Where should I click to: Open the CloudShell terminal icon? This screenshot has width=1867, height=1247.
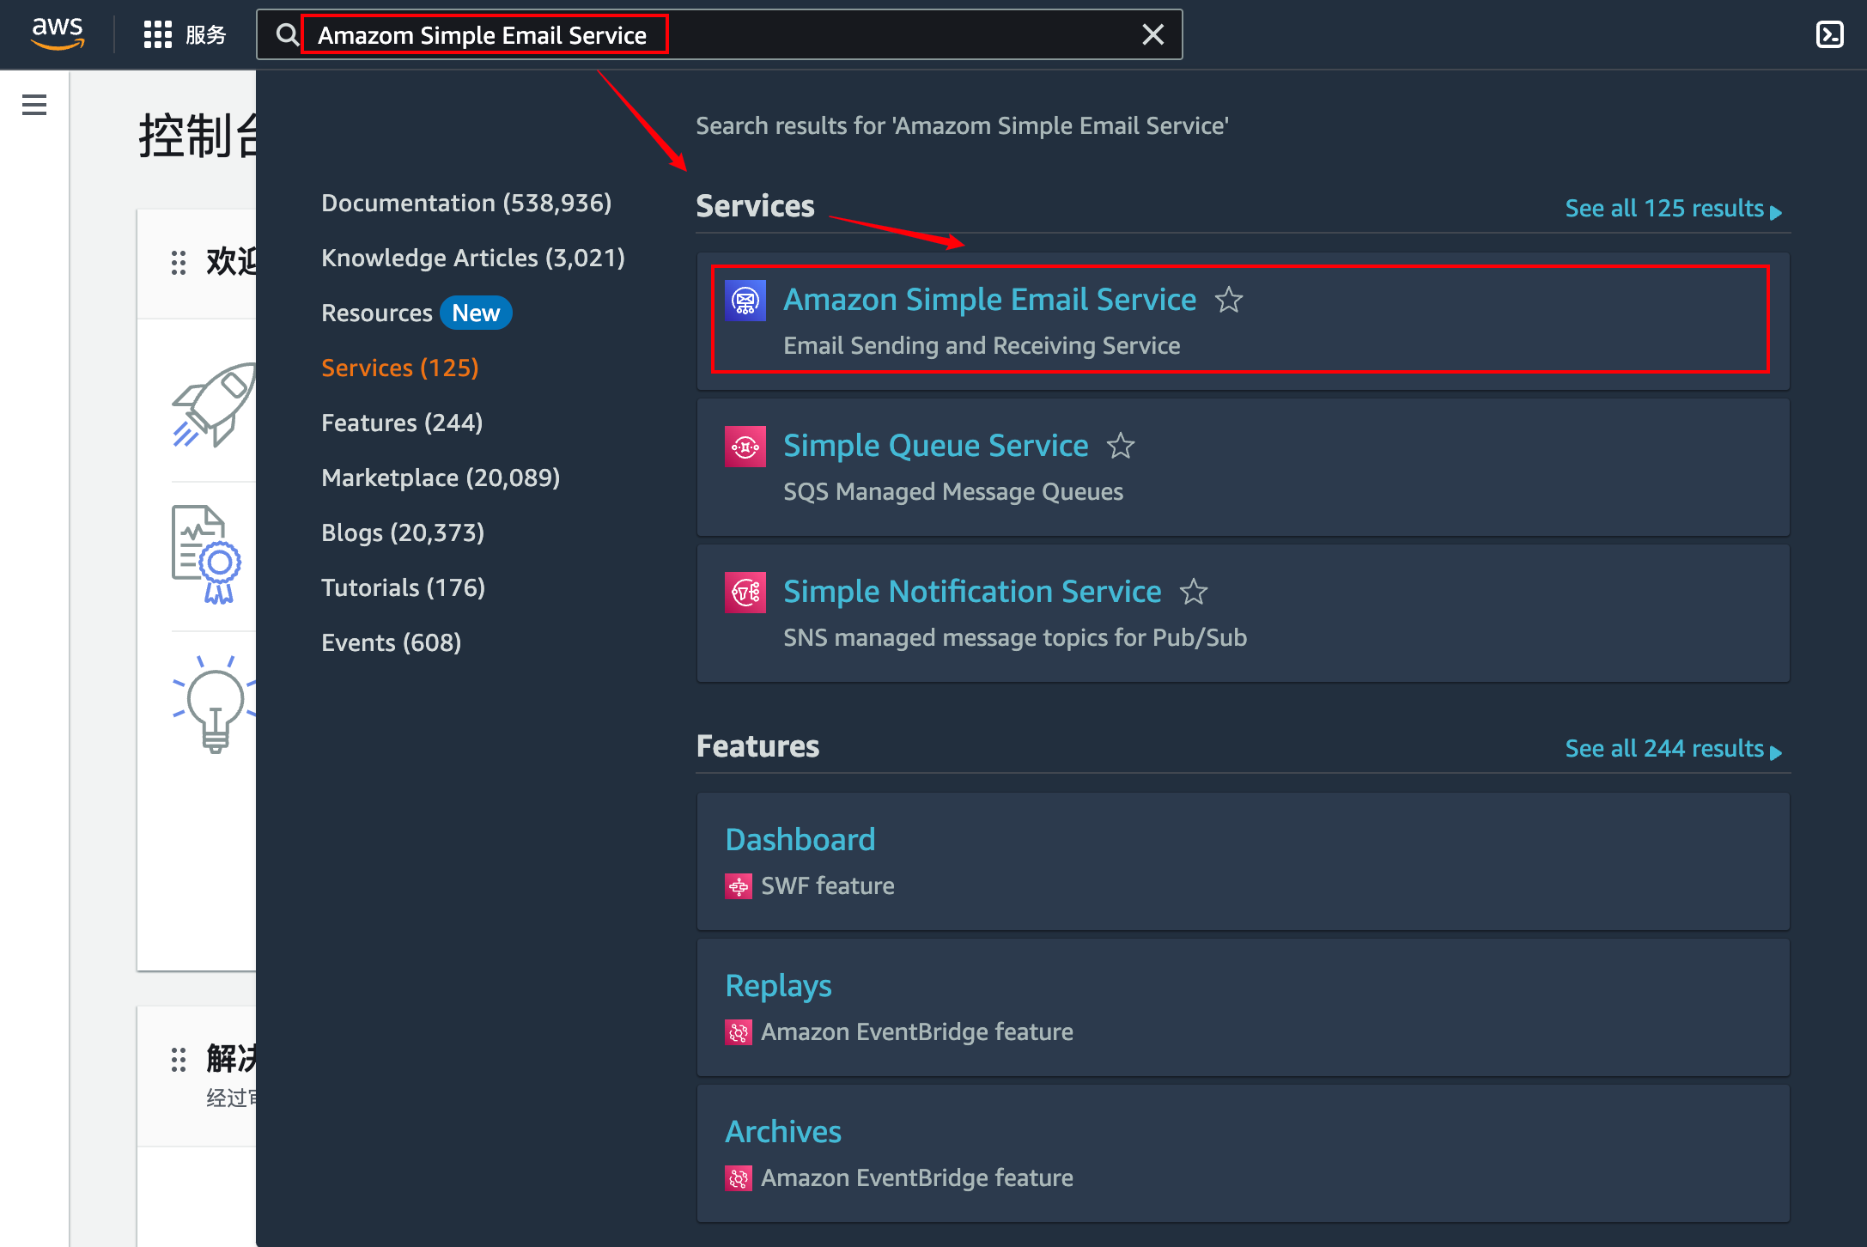[x=1829, y=34]
